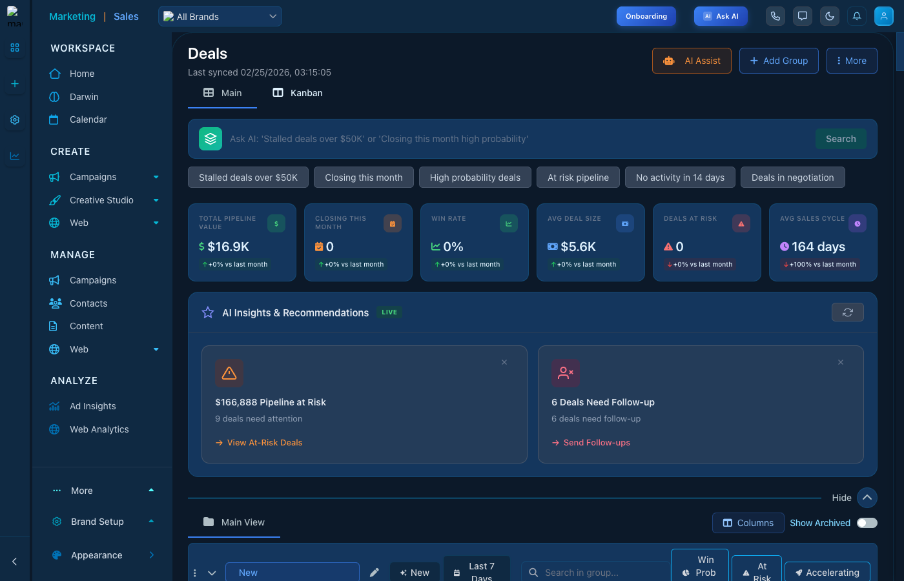Open the All Brands dropdown
This screenshot has width=904, height=581.
220,16
